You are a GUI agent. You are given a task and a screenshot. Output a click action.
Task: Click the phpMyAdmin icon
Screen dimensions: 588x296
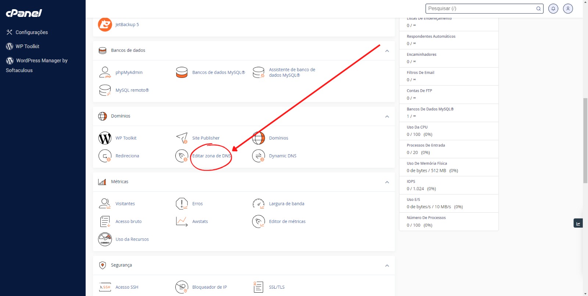point(105,72)
